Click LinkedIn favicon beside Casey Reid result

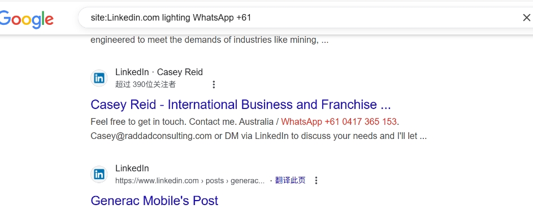pos(99,78)
